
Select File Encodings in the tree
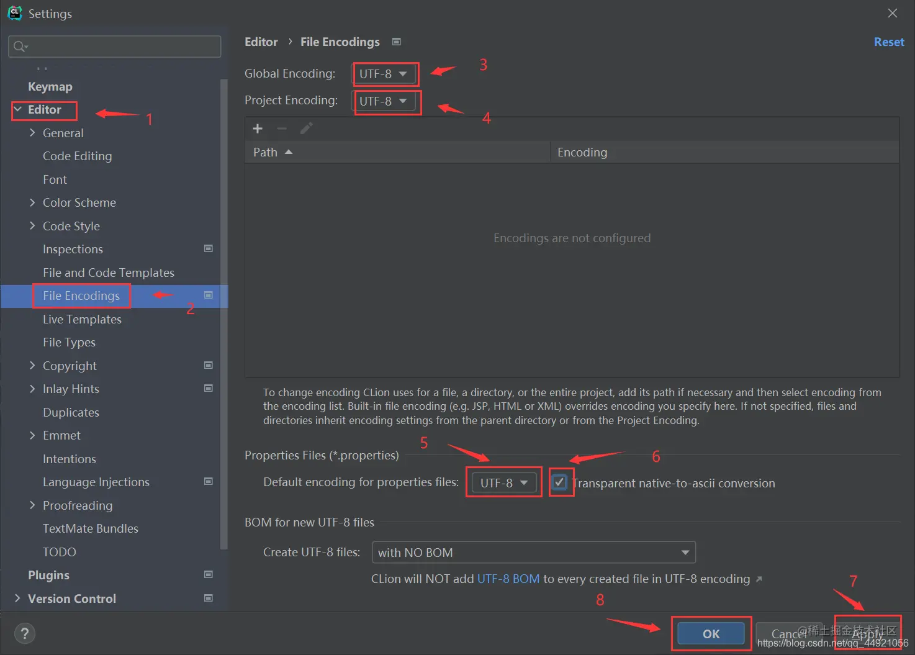coord(81,296)
